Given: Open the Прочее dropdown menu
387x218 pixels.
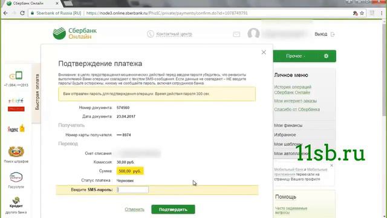Looking at the screenshot, I should (x=296, y=56).
